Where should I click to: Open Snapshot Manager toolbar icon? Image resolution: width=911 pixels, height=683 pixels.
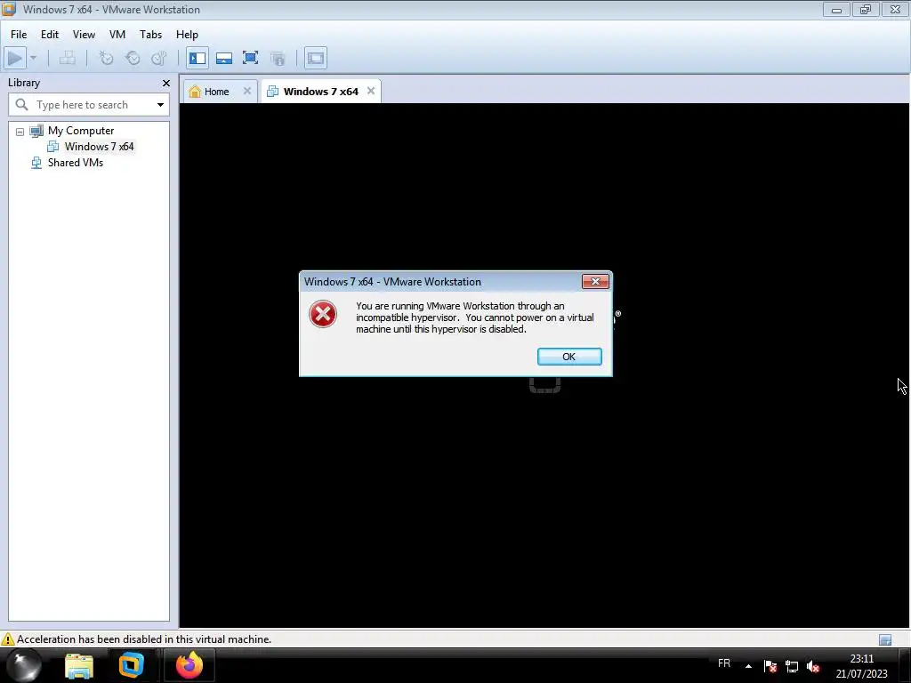pyautogui.click(x=158, y=58)
